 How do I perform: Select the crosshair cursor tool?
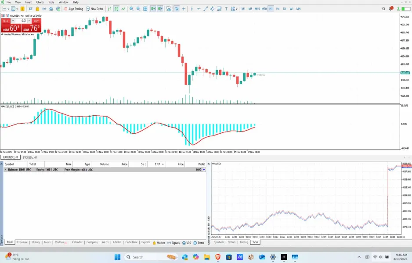click(x=184, y=9)
